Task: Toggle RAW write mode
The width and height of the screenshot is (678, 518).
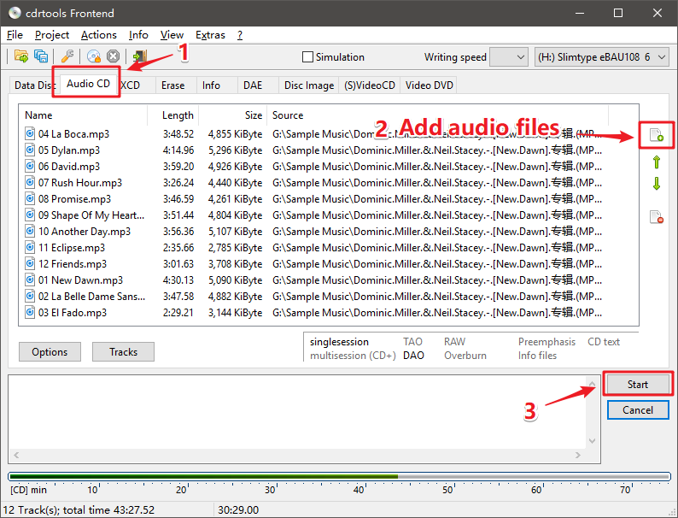Action: point(454,342)
